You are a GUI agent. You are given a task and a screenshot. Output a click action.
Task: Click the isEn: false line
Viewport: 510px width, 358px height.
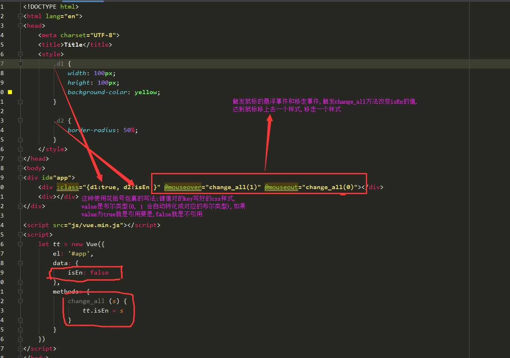(88, 273)
